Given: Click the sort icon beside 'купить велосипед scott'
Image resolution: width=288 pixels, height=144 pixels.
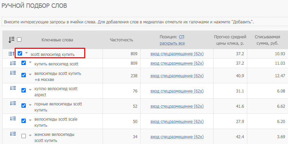Looking at the screenshot, I should [x=13, y=63].
